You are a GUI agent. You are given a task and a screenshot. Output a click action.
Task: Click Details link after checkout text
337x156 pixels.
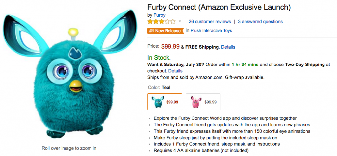[175, 71]
